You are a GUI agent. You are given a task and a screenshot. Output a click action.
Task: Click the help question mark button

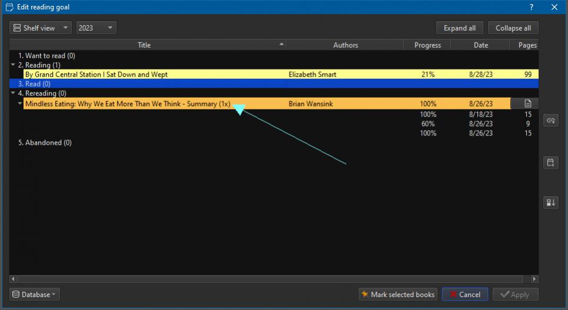click(x=531, y=7)
